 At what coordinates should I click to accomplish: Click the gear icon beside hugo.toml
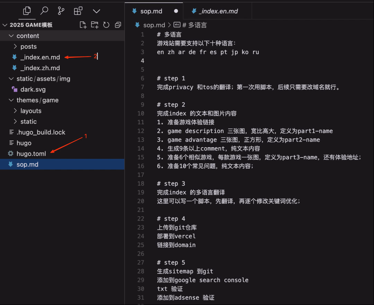pyautogui.click(x=10, y=154)
